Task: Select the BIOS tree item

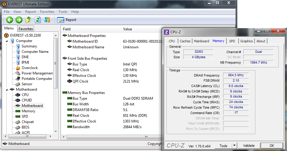Action: click(x=25, y=127)
